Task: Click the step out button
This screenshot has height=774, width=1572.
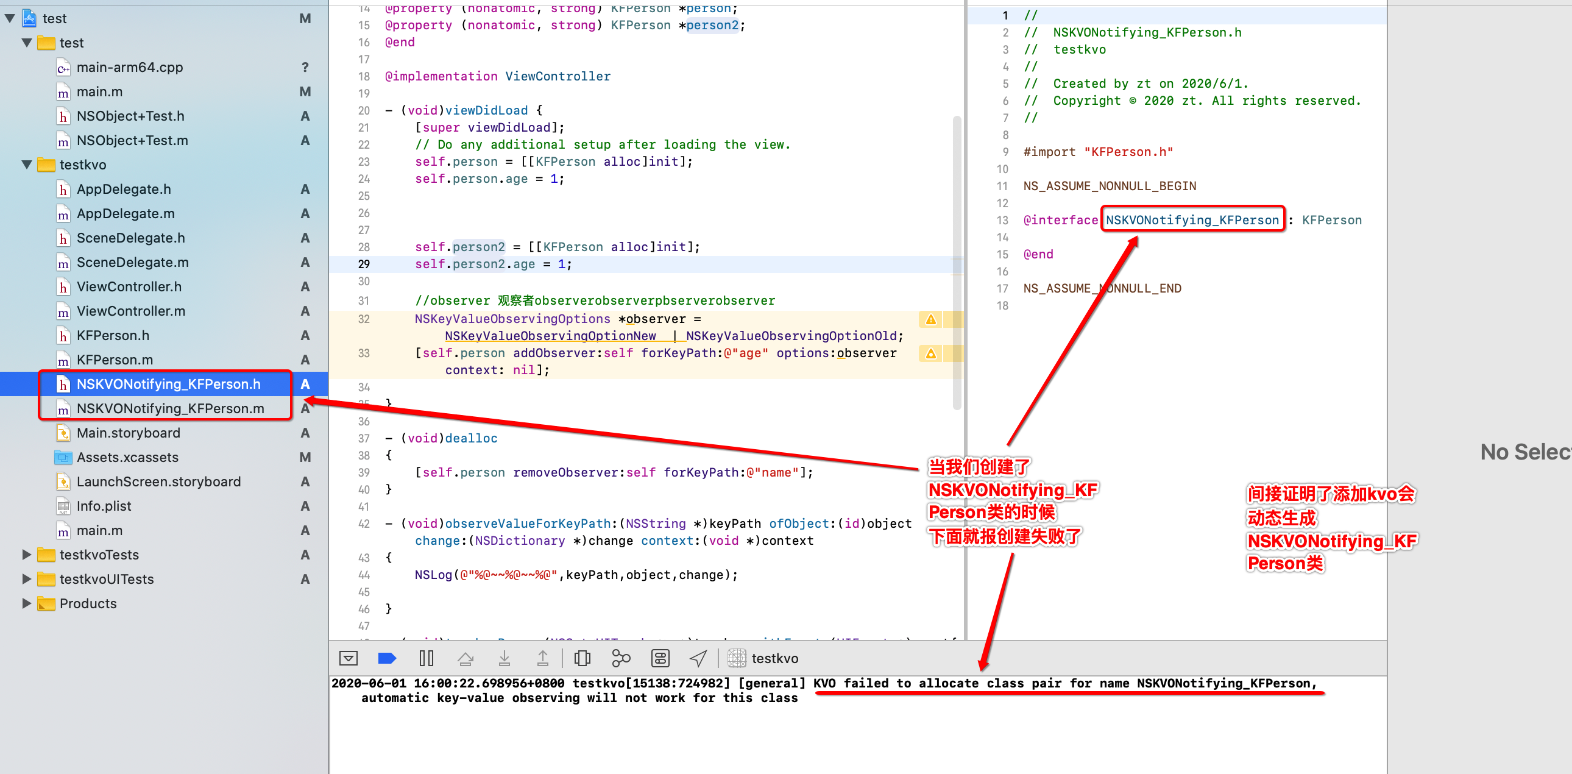Action: pos(542,658)
